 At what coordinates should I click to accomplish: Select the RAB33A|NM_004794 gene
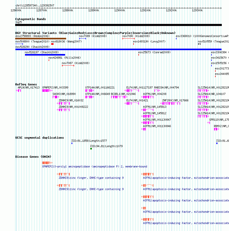(157, 91)
